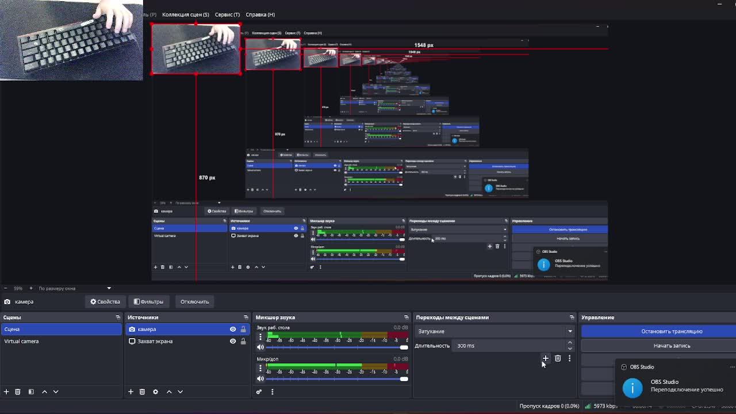The width and height of the screenshot is (736, 414).
Task: Decrease transition duration with down arrow
Action: pyautogui.click(x=570, y=348)
